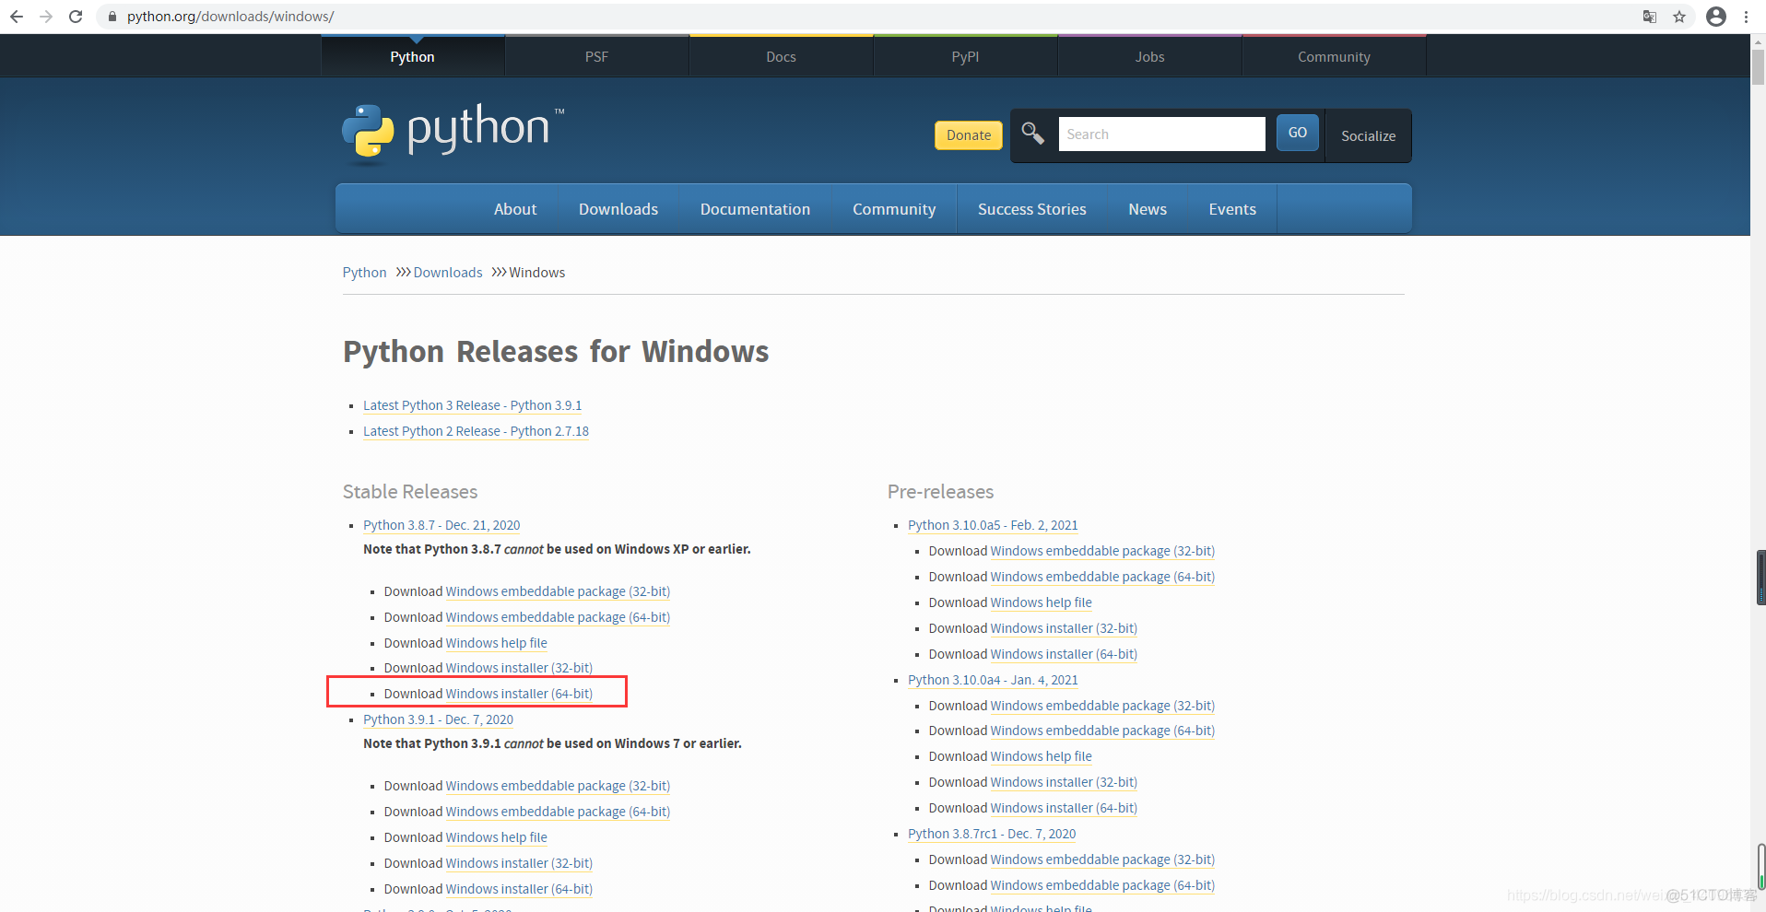Click the Python logo
Viewport: 1766px width, 912px height.
453,134
